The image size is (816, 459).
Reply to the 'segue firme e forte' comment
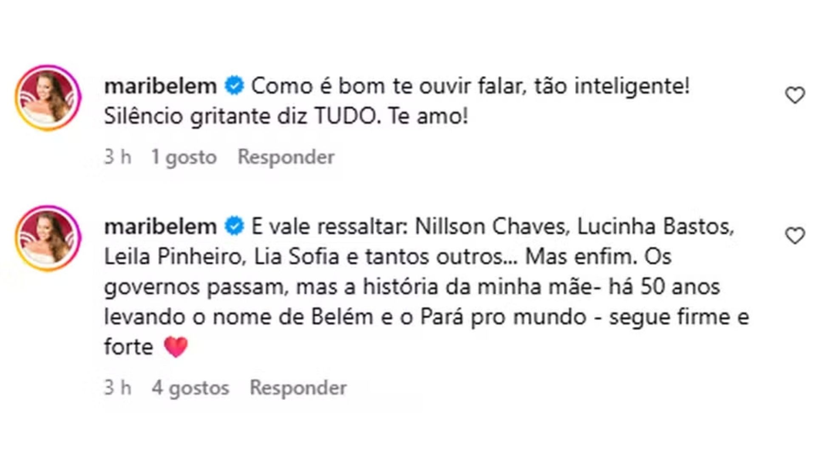click(298, 388)
